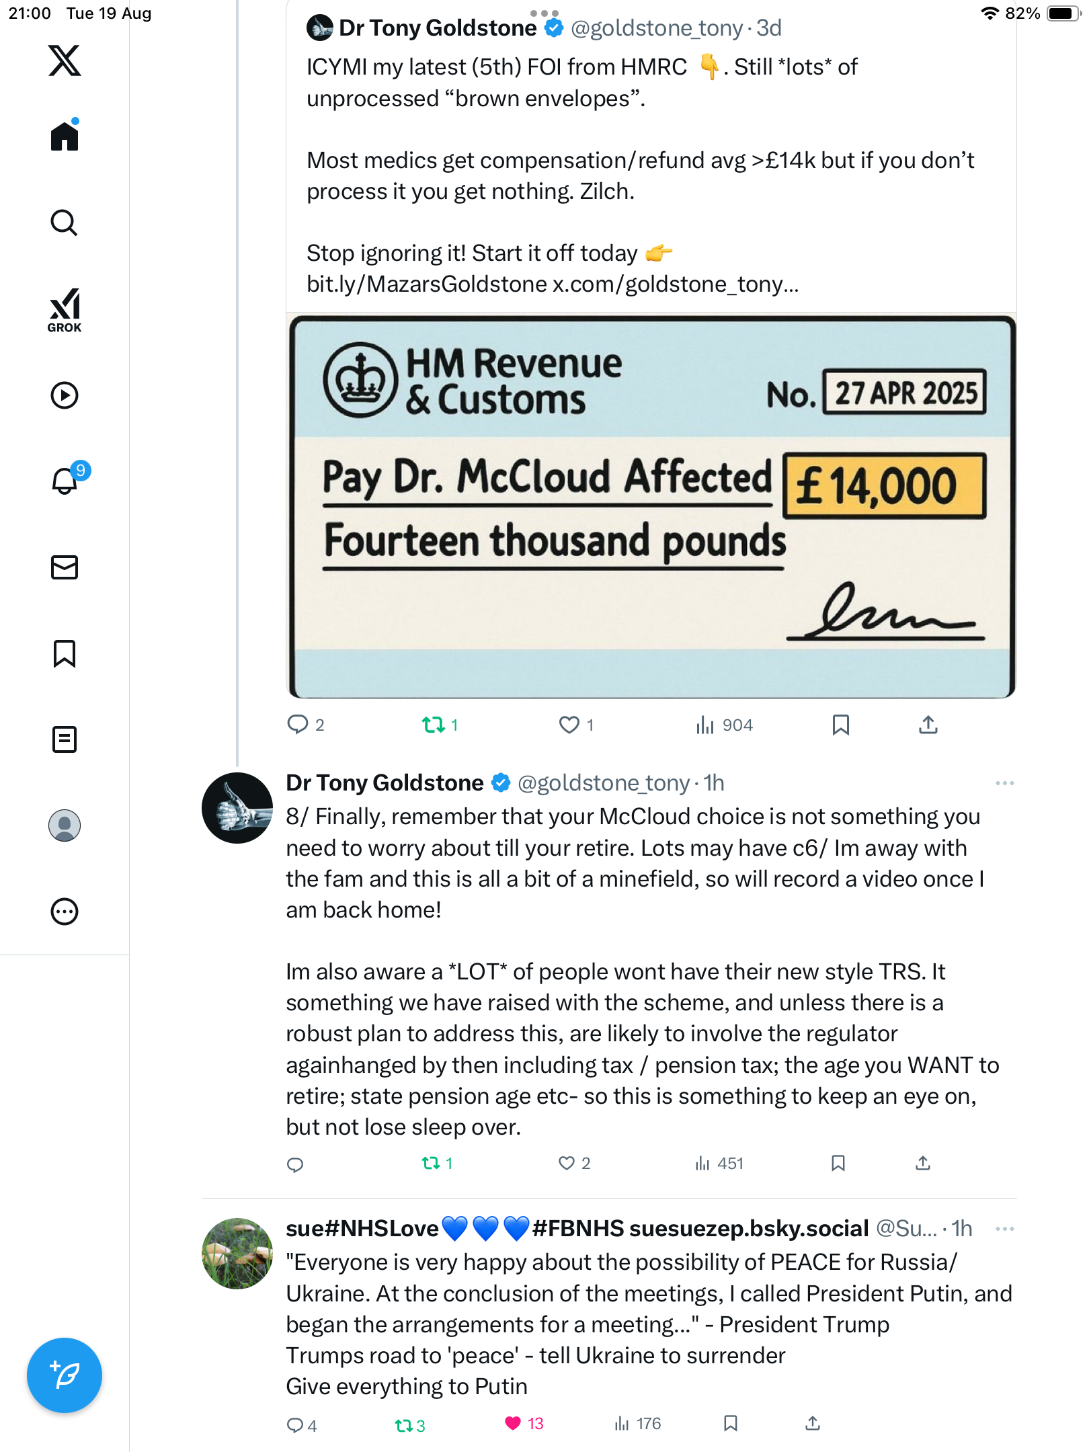
Task: Share the HMRC FOI post
Action: click(928, 725)
